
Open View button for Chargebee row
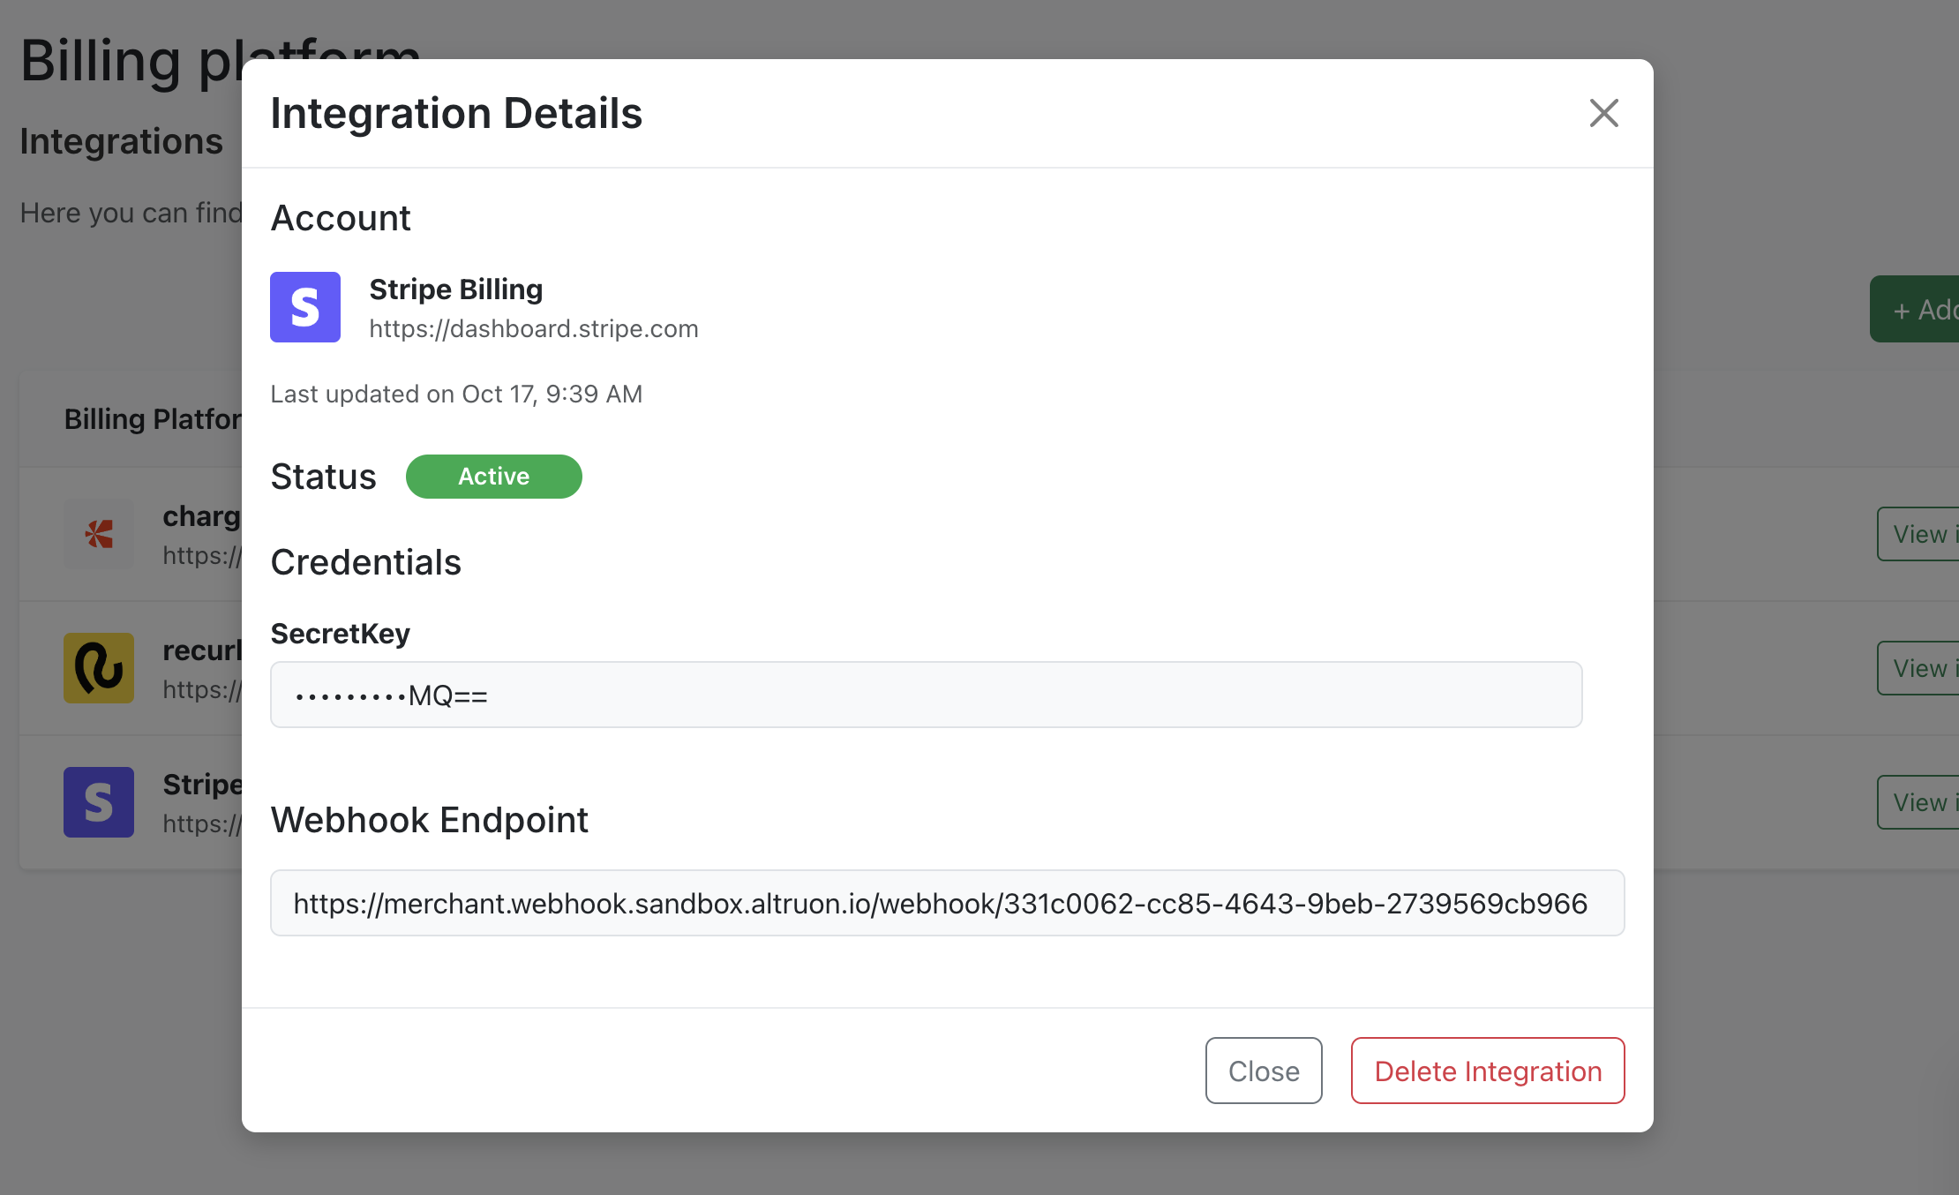click(1920, 534)
